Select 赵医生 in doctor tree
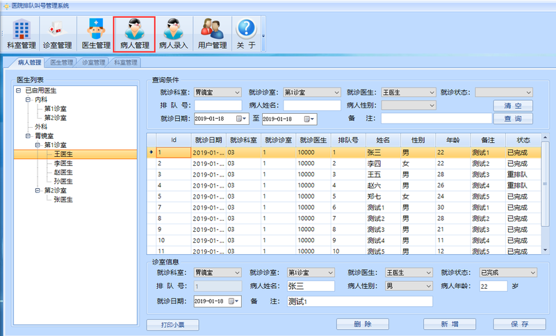The image size is (556, 336). [63, 172]
